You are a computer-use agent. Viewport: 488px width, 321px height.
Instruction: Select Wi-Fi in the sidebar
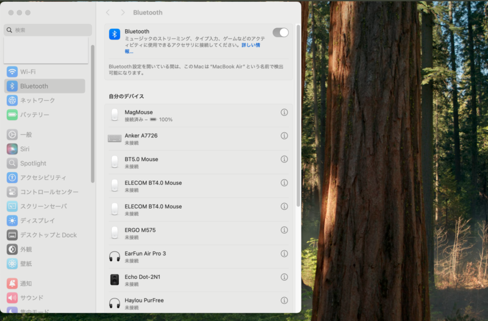pos(27,72)
